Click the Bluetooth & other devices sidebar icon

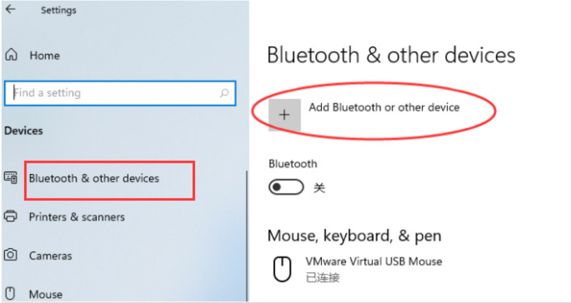[11, 178]
